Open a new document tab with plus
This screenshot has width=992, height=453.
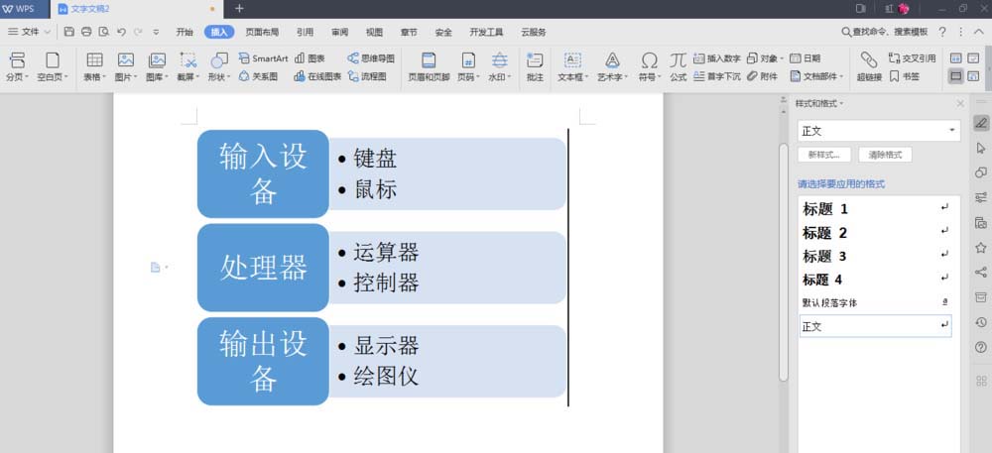[x=239, y=8]
